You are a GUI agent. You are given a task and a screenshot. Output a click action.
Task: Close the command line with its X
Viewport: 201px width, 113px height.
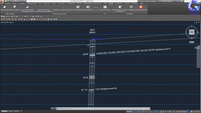(53, 109)
